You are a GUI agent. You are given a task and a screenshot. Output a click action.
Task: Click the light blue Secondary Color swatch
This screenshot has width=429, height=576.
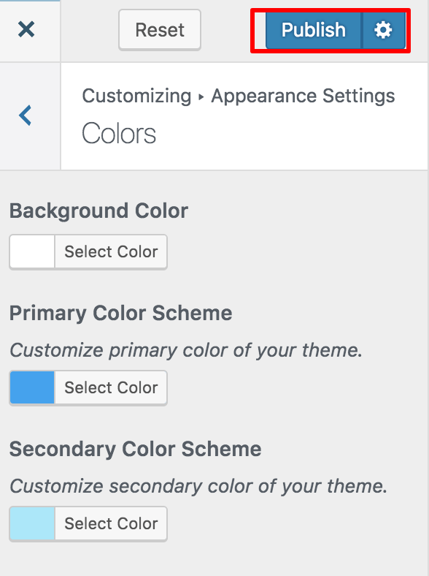click(32, 523)
